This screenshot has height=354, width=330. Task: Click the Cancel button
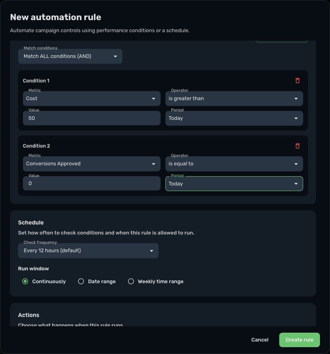pos(260,340)
